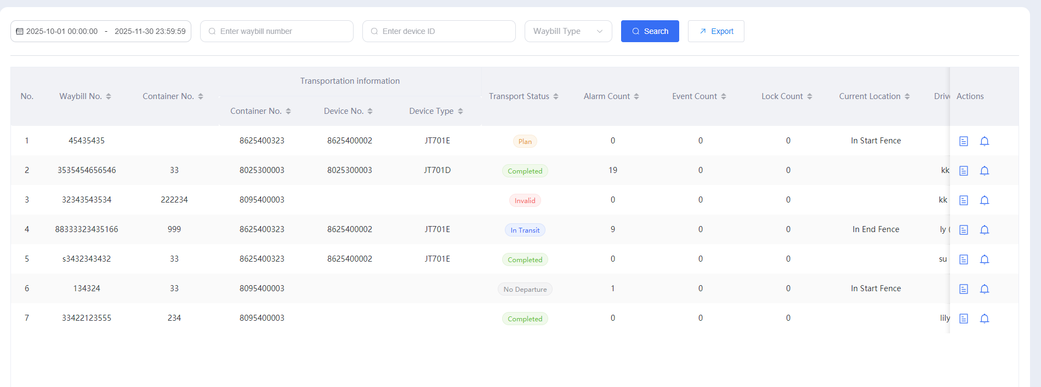1041x387 pixels.
Task: Click the calendar icon in date range
Action: 20,32
